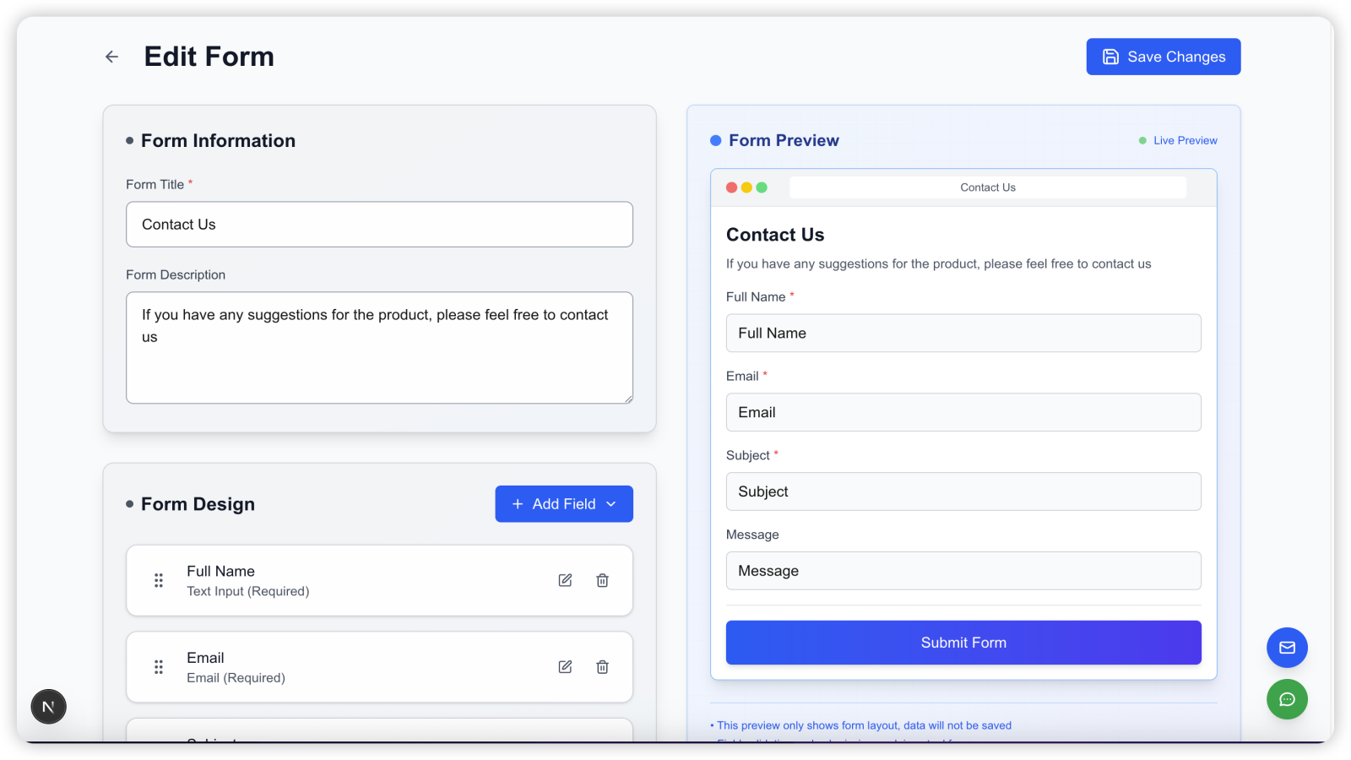This screenshot has height=760, width=1351.
Task: Go back using the left arrow icon
Action: pos(111,57)
